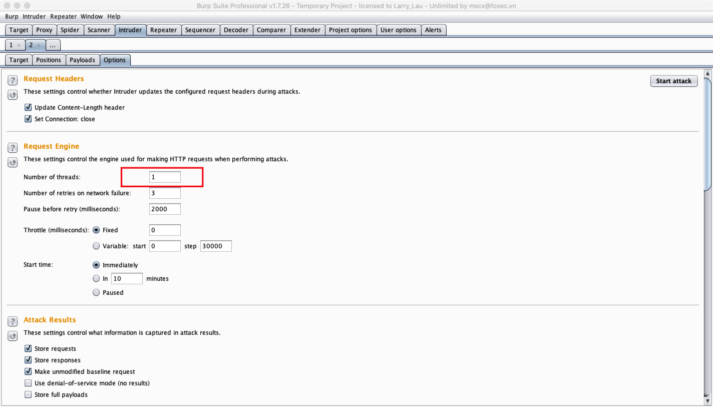This screenshot has width=713, height=407.
Task: Switch to the Payloads sub-tab
Action: 82,60
